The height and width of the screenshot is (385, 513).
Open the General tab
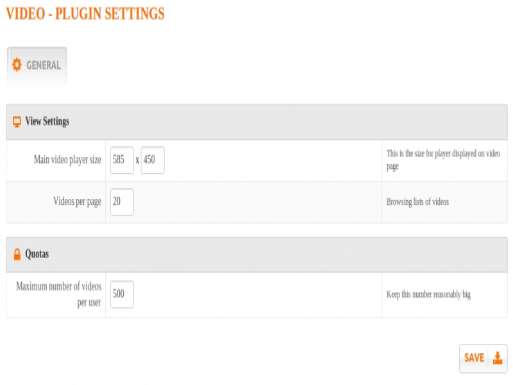[37, 65]
